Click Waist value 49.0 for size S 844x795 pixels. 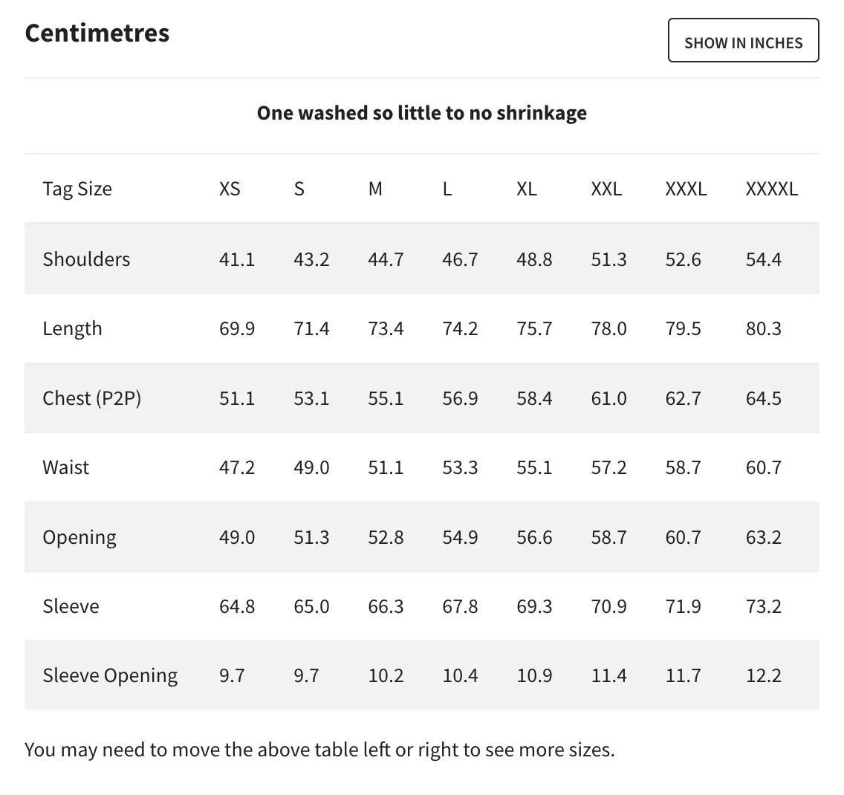tap(311, 467)
